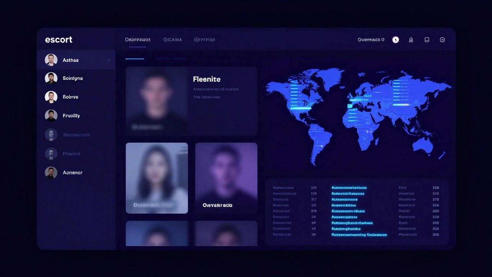Click the escort logo in the header
The width and height of the screenshot is (492, 277).
(x=58, y=40)
